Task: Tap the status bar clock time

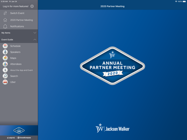Action: [4, 1]
